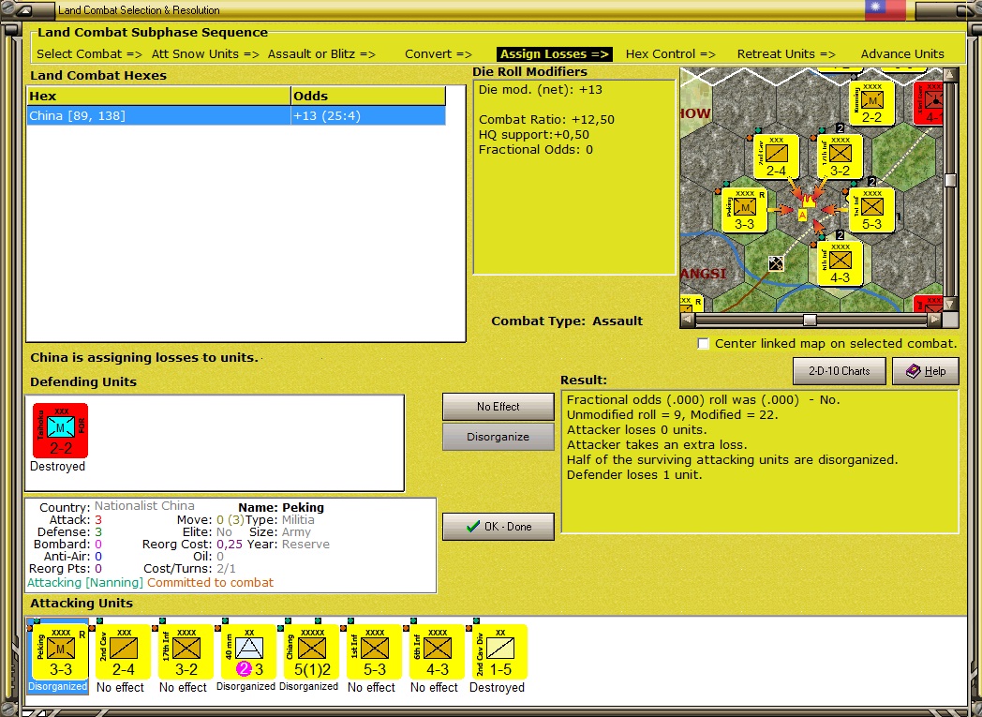Click the Committed to combat status text
The image size is (982, 717).
click(211, 583)
